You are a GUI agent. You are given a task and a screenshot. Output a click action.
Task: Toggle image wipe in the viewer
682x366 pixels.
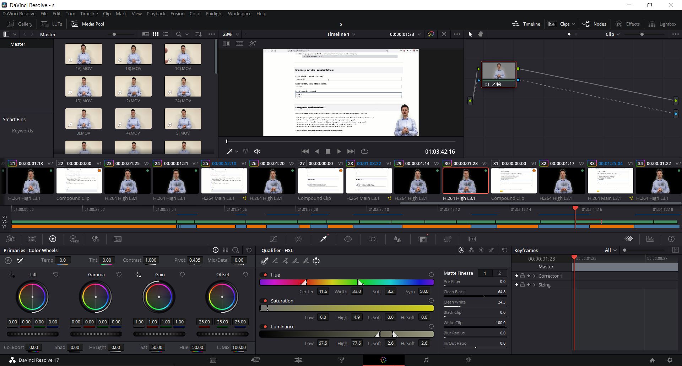coord(226,43)
